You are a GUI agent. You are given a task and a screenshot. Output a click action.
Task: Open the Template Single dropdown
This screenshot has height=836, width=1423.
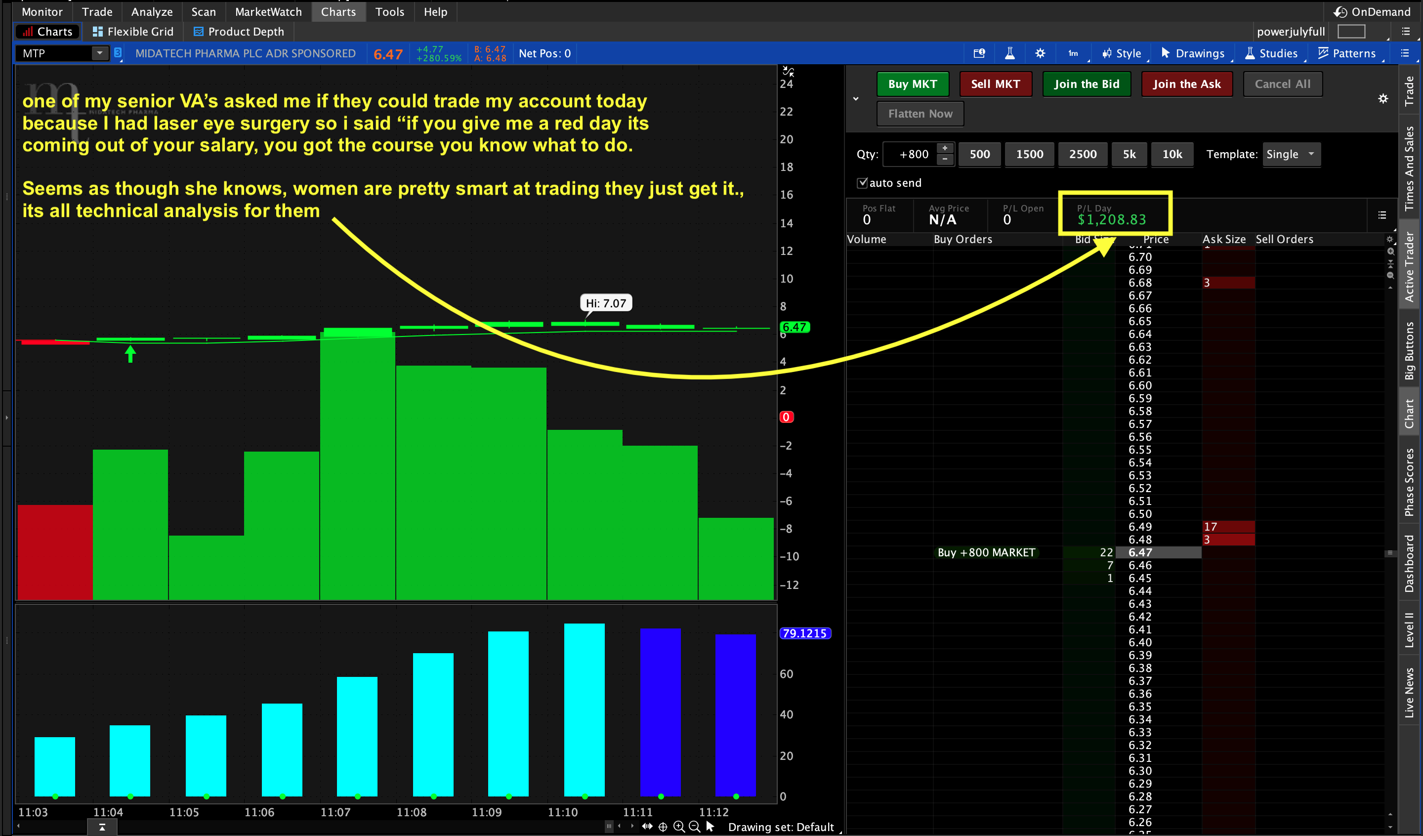coord(1291,154)
